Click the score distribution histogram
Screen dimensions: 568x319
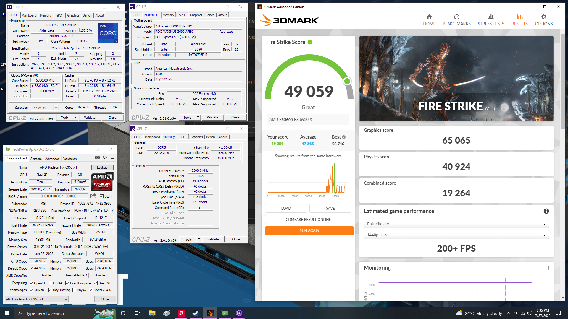[x=308, y=180]
